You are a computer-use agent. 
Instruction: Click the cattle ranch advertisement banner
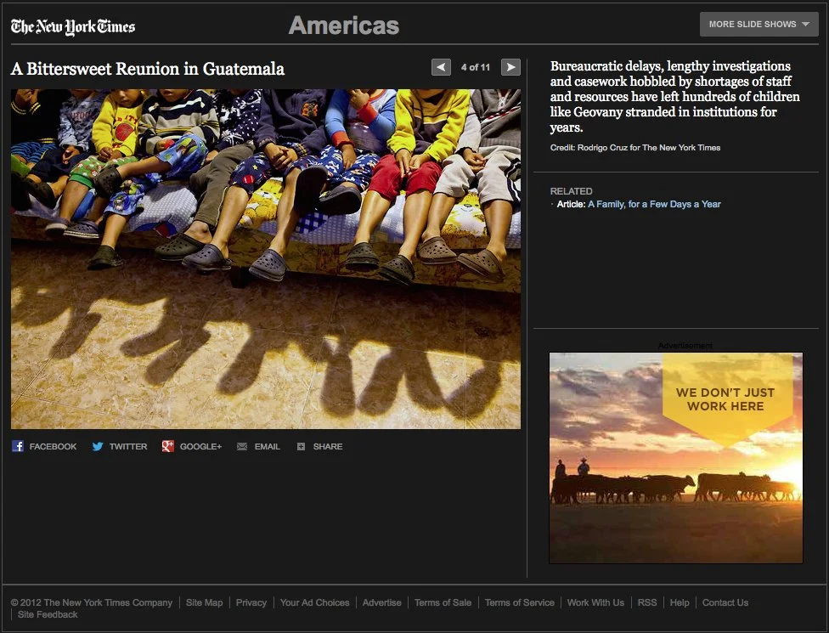pyautogui.click(x=675, y=458)
